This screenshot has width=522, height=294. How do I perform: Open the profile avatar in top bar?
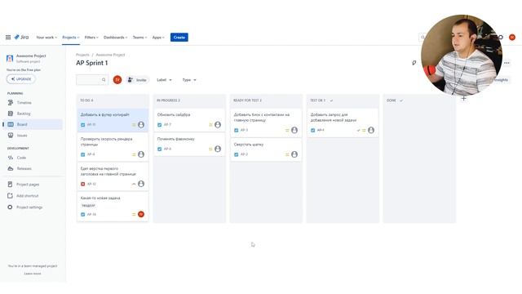click(512, 38)
